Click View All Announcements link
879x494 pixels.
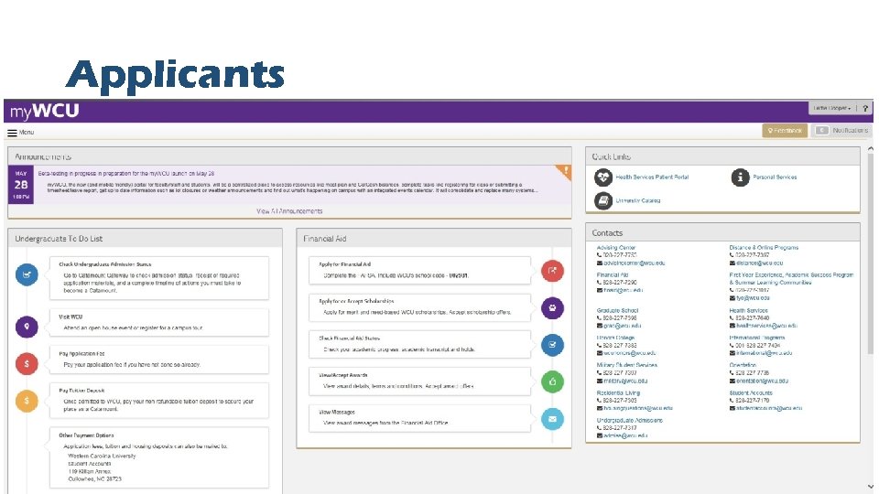click(289, 211)
